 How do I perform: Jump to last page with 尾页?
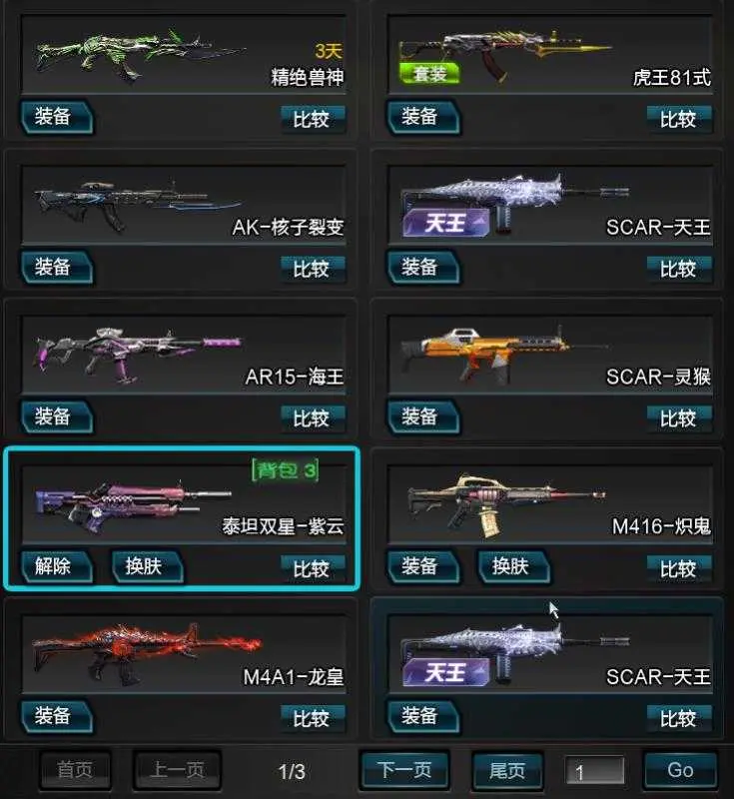507,770
